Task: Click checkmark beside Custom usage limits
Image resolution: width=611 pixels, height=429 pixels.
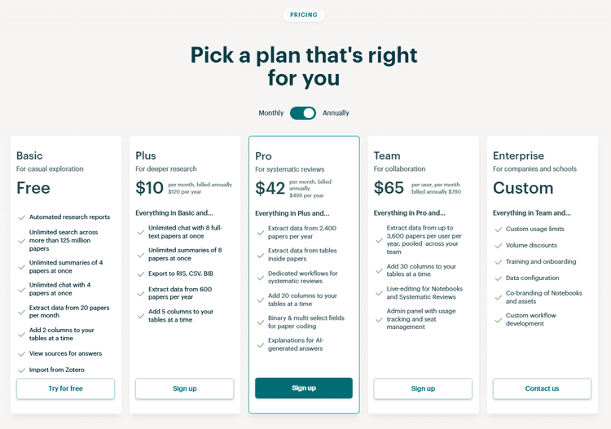Action: [499, 230]
